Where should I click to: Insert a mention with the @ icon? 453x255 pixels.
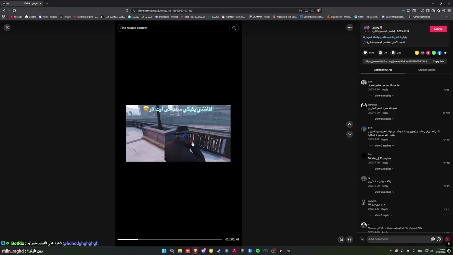[x=433, y=239]
